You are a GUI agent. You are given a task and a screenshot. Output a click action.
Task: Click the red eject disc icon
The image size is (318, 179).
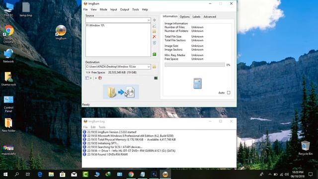coord(100,78)
